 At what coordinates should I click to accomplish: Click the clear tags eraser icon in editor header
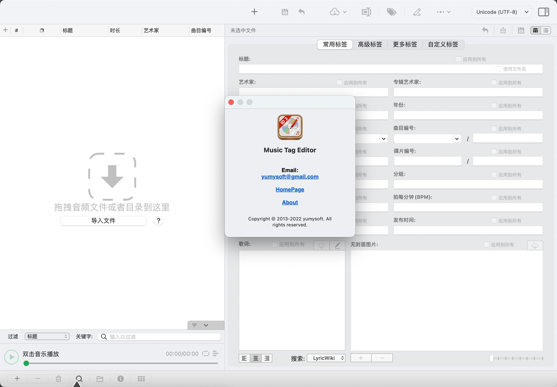(503, 30)
